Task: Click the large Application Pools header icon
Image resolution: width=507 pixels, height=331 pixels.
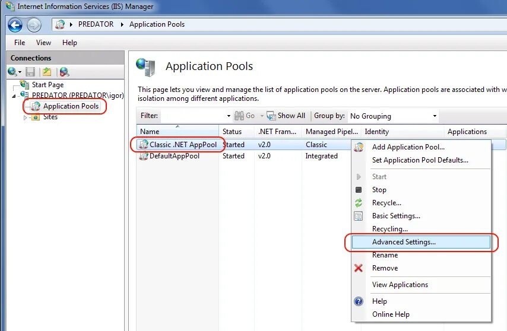Action: coord(146,67)
